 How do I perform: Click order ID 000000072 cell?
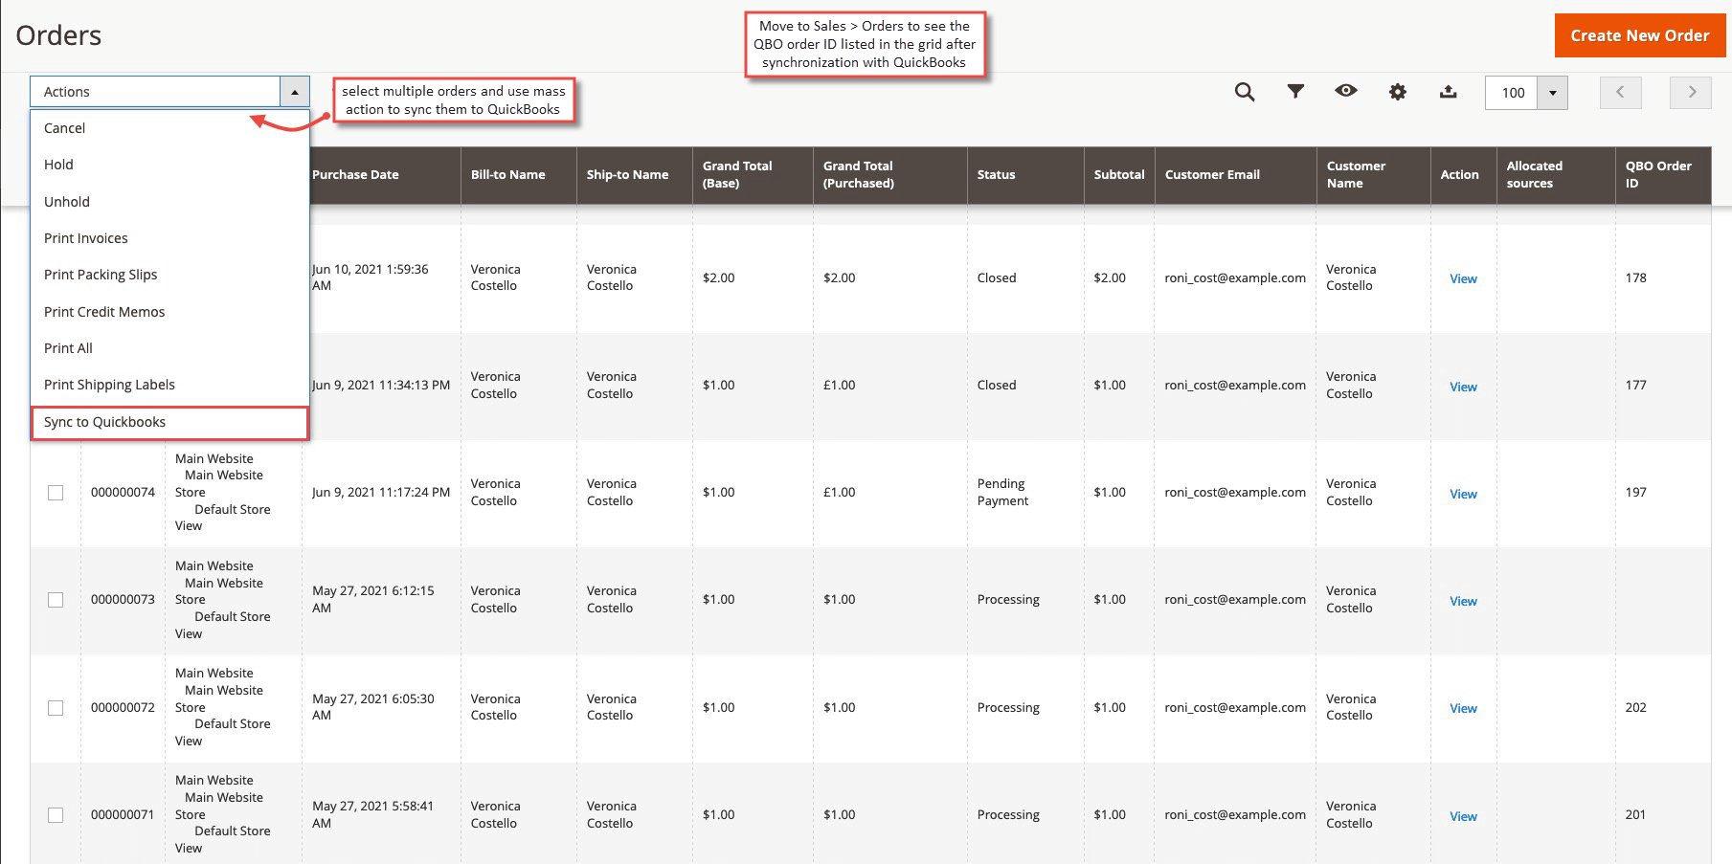pyautogui.click(x=123, y=708)
